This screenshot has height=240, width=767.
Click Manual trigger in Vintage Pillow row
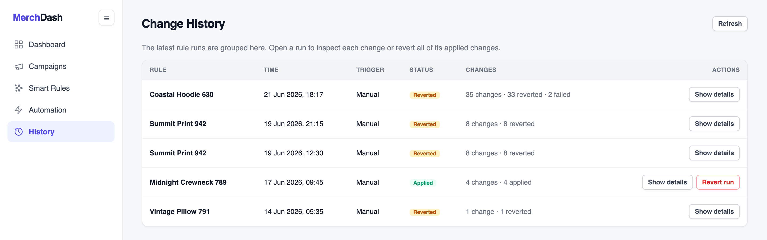tap(368, 212)
